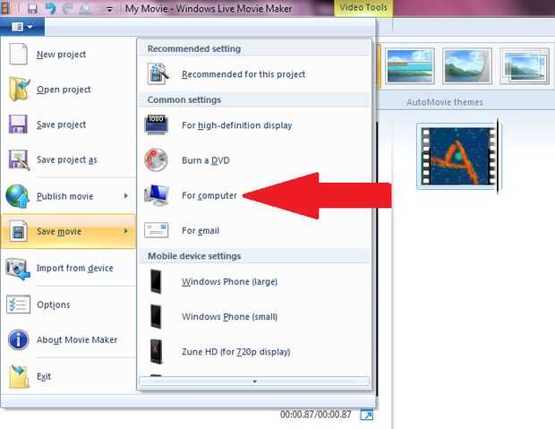Image resolution: width=555 pixels, height=429 pixels.
Task: Select the video clip with letter A
Action: tap(457, 156)
